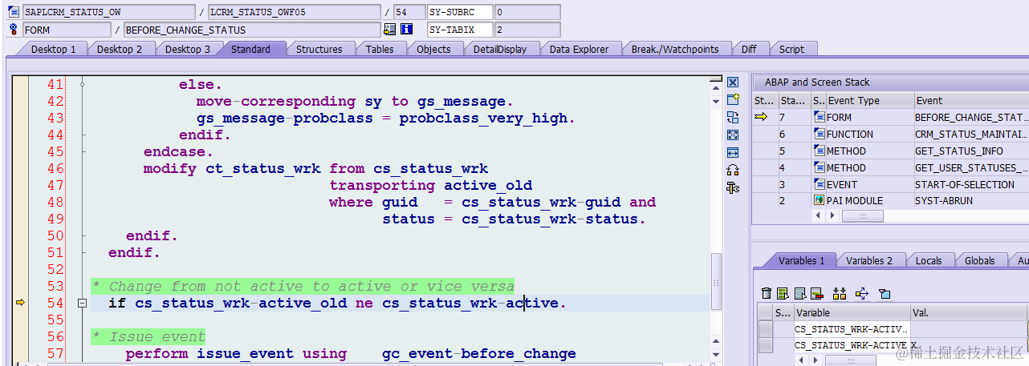Click the green table icon in Variables toolbar

tap(781, 293)
